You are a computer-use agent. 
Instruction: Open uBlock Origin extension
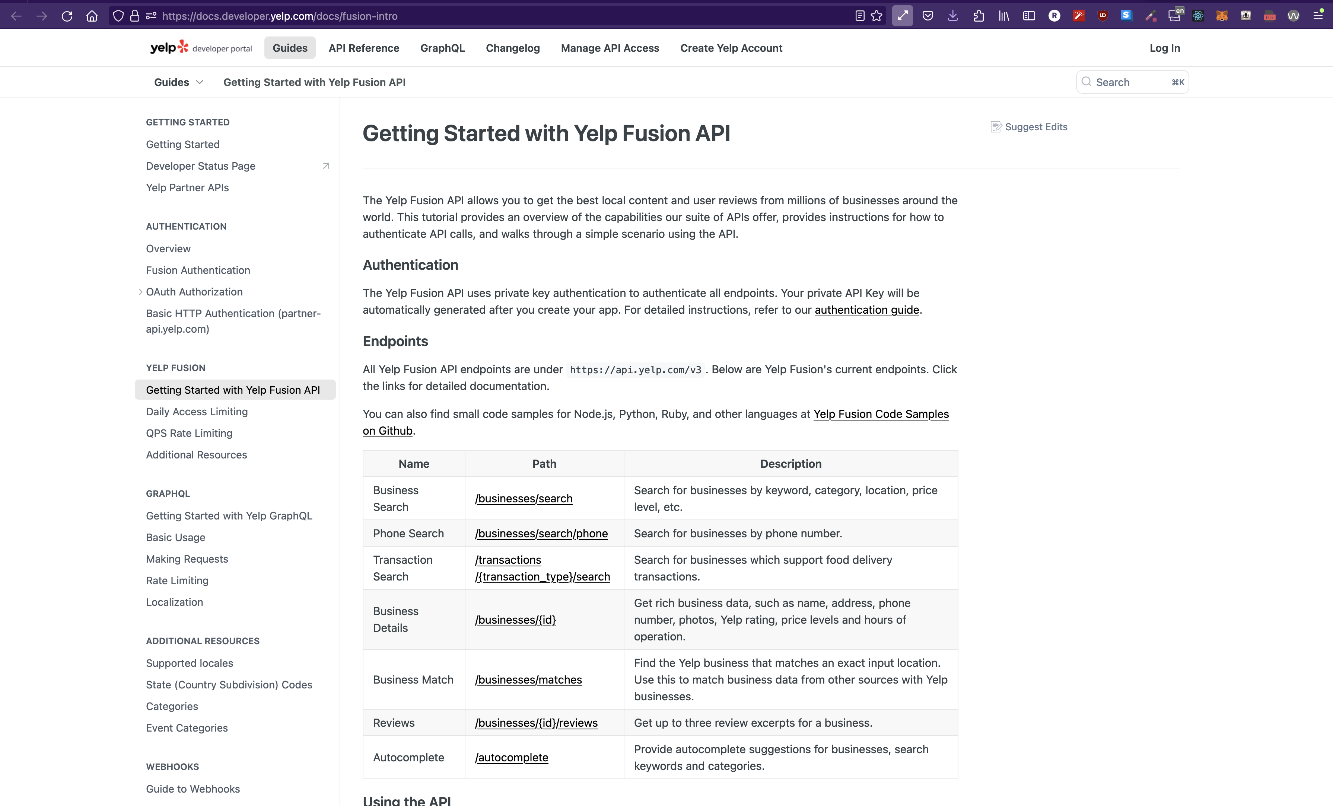click(1103, 16)
